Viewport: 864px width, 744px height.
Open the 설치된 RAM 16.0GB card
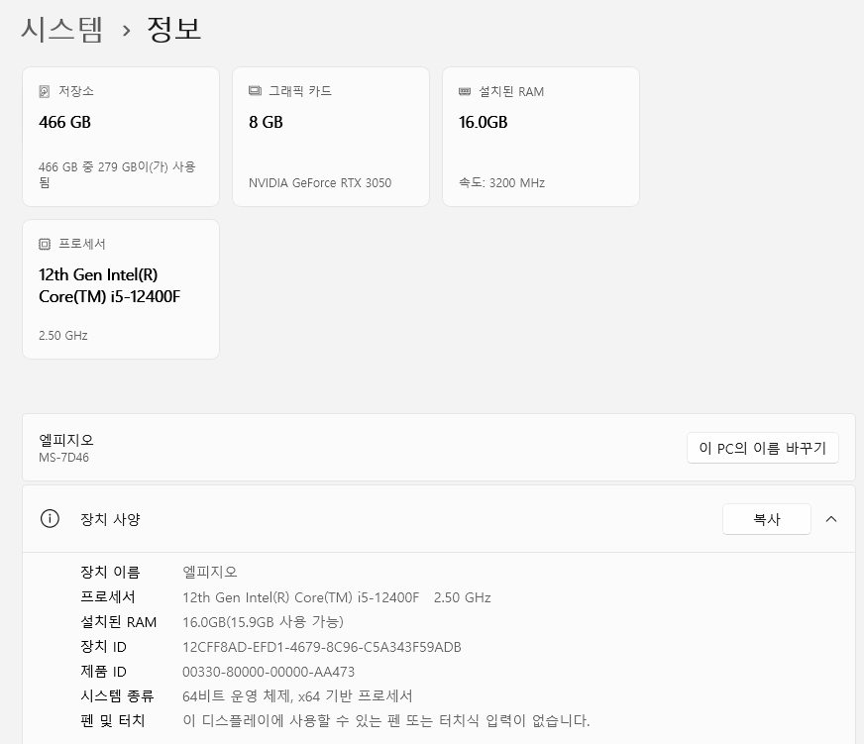(x=541, y=137)
